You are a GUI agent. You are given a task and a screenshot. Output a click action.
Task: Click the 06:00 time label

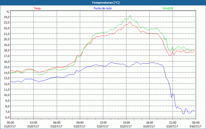(57, 123)
